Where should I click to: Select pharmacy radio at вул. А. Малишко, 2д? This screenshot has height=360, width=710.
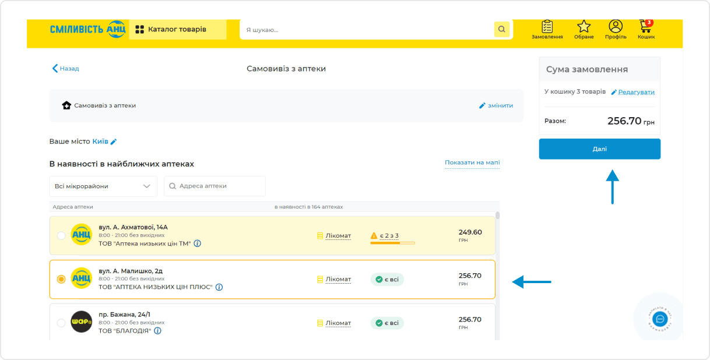[x=61, y=280]
